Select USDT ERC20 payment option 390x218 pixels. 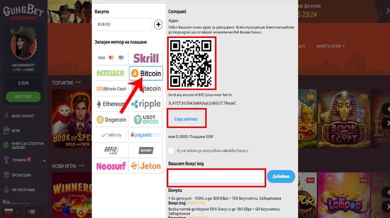(x=146, y=120)
